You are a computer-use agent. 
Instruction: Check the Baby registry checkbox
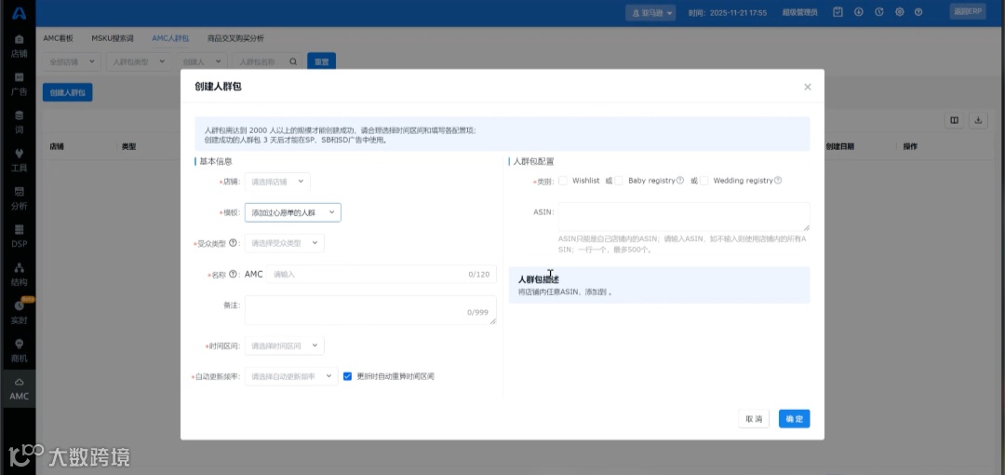tap(619, 181)
